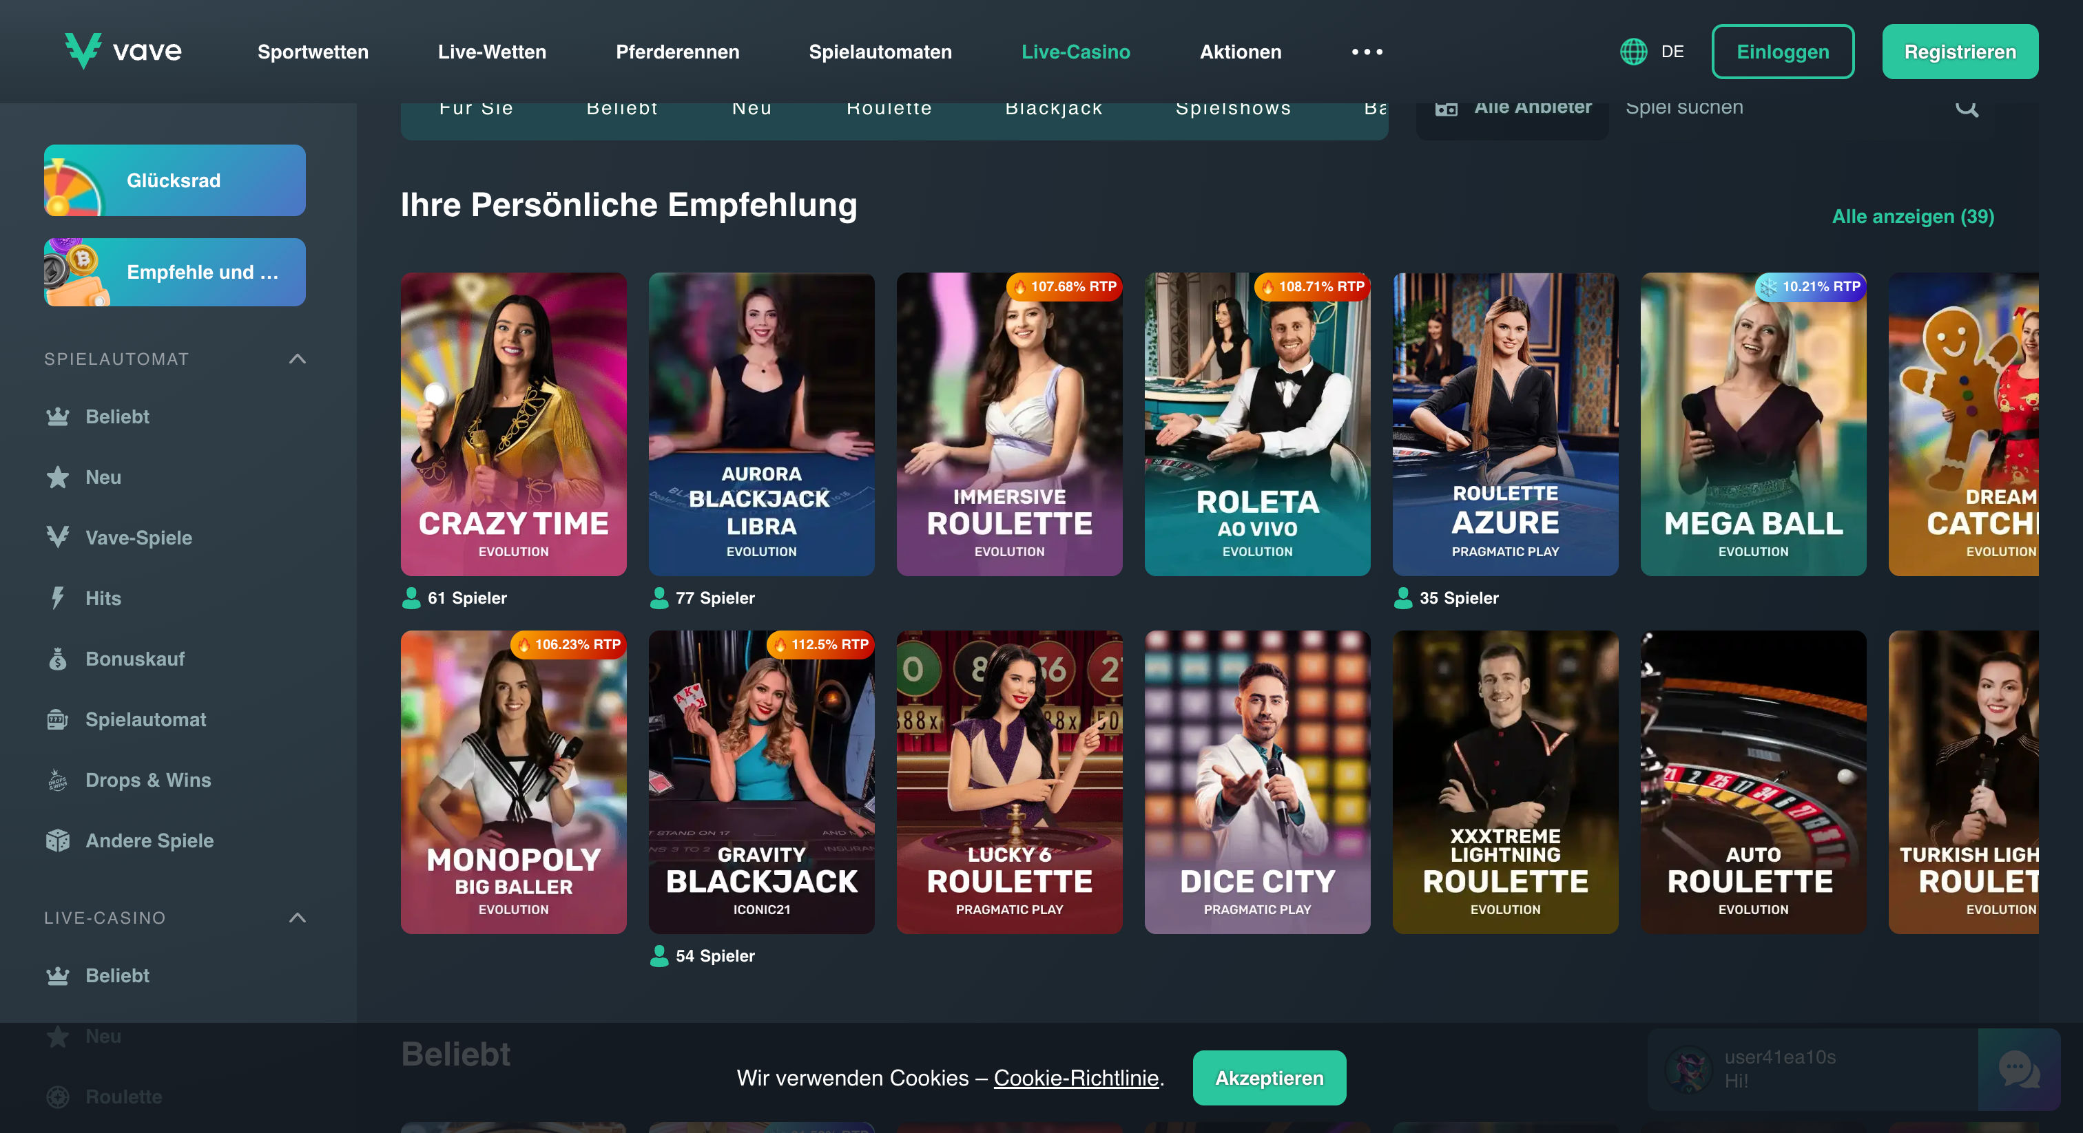Open the language globe icon

(x=1633, y=52)
